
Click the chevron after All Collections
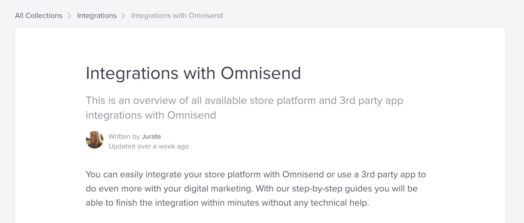pyautogui.click(x=70, y=16)
